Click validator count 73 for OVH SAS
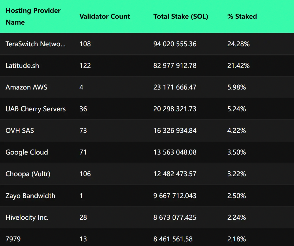 83,130
